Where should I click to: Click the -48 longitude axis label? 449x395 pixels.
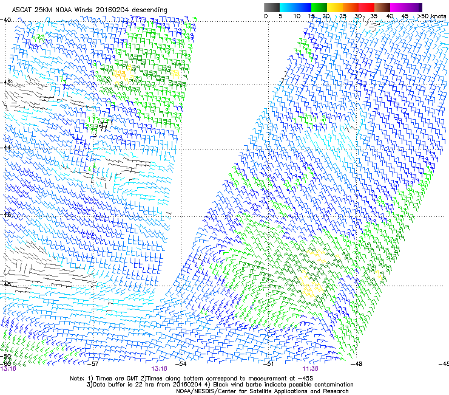pos(357,364)
